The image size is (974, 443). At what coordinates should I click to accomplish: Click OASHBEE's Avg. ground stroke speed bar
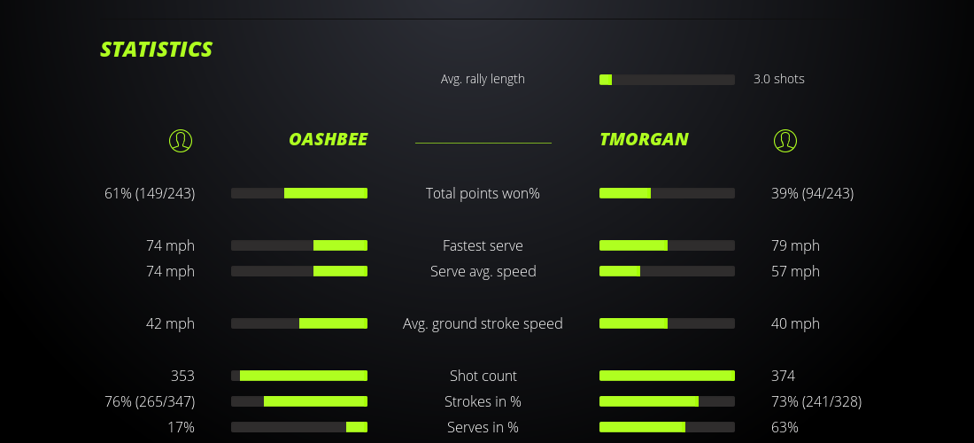pos(299,323)
